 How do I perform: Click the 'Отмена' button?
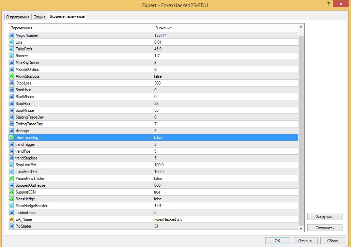tap(305, 241)
